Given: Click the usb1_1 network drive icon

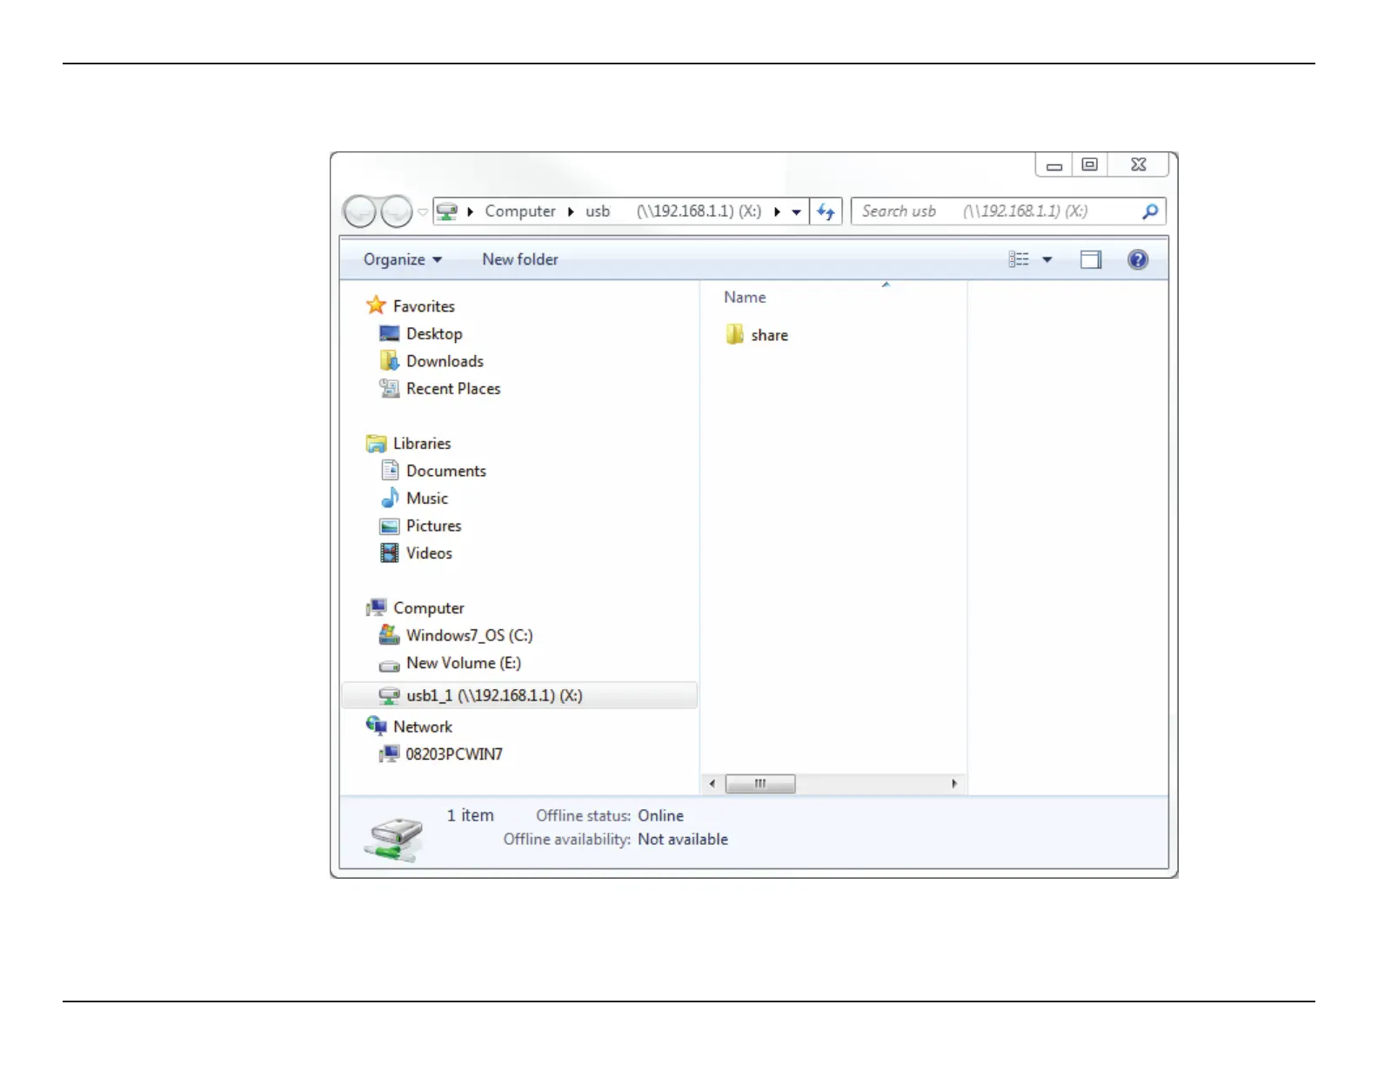Looking at the screenshot, I should click(x=390, y=696).
